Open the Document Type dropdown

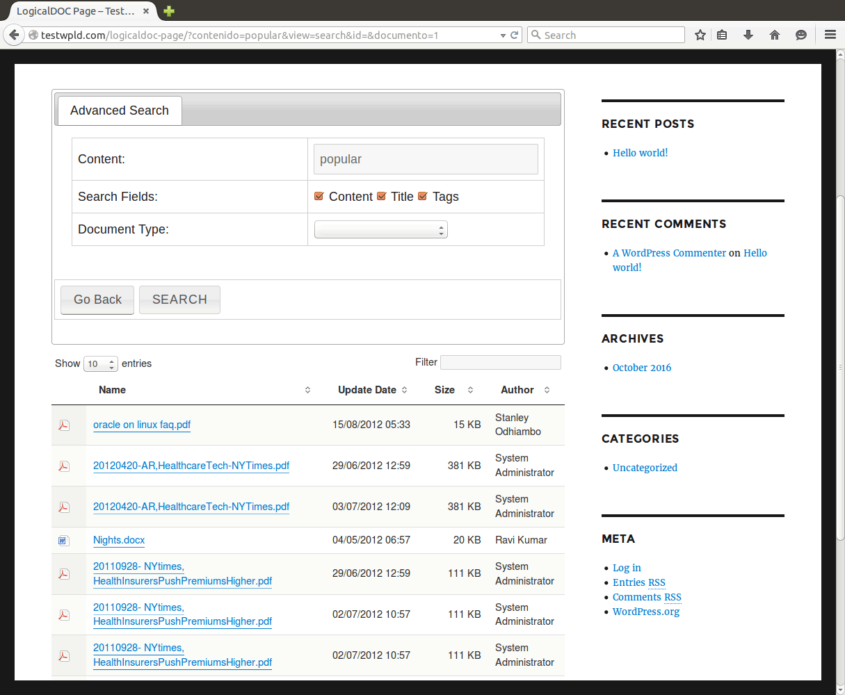click(x=381, y=229)
